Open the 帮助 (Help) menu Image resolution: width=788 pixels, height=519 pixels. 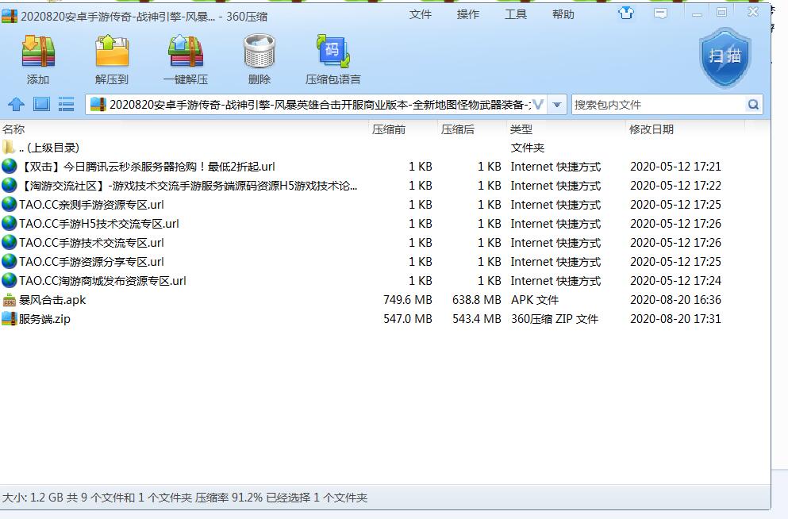[563, 14]
